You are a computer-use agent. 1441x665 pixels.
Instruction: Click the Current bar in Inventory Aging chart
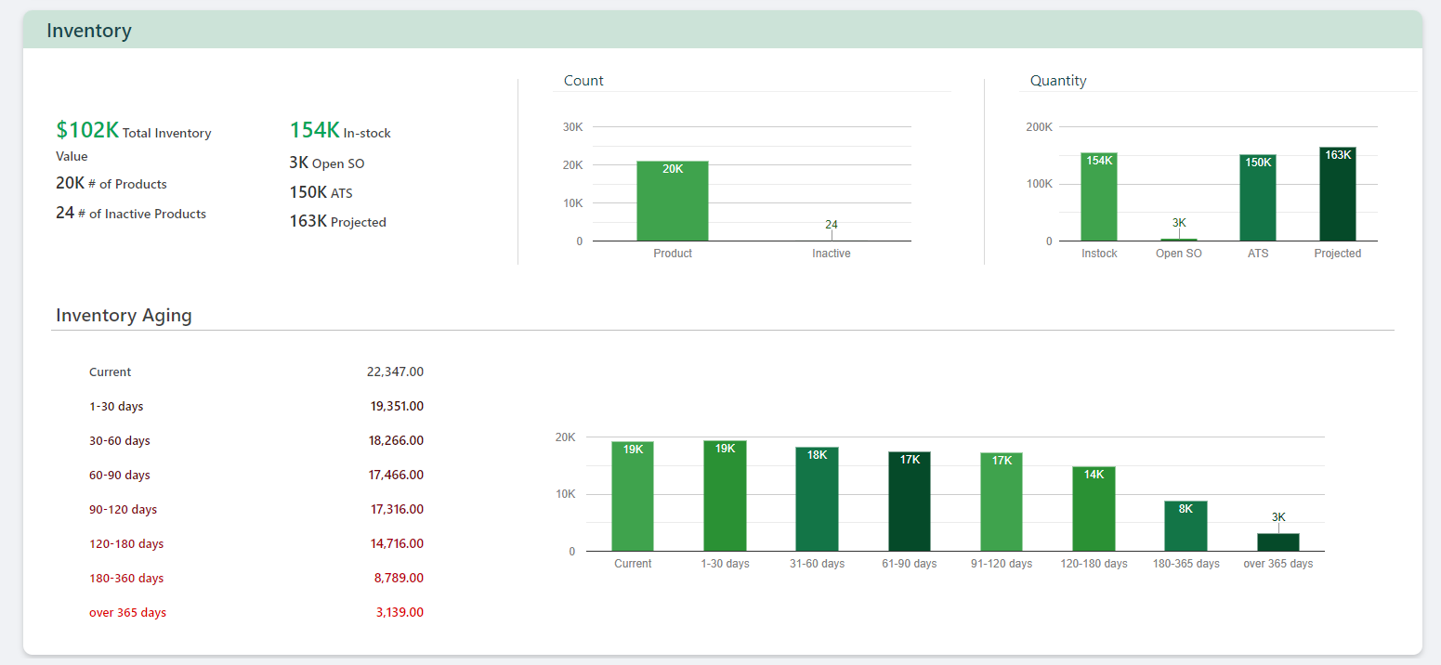(x=632, y=495)
